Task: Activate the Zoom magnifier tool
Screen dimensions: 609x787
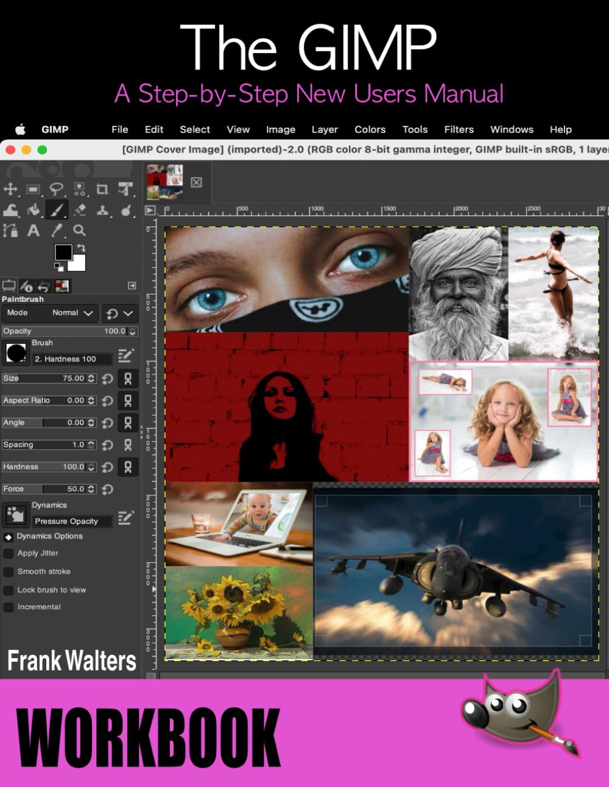Action: pos(79,230)
